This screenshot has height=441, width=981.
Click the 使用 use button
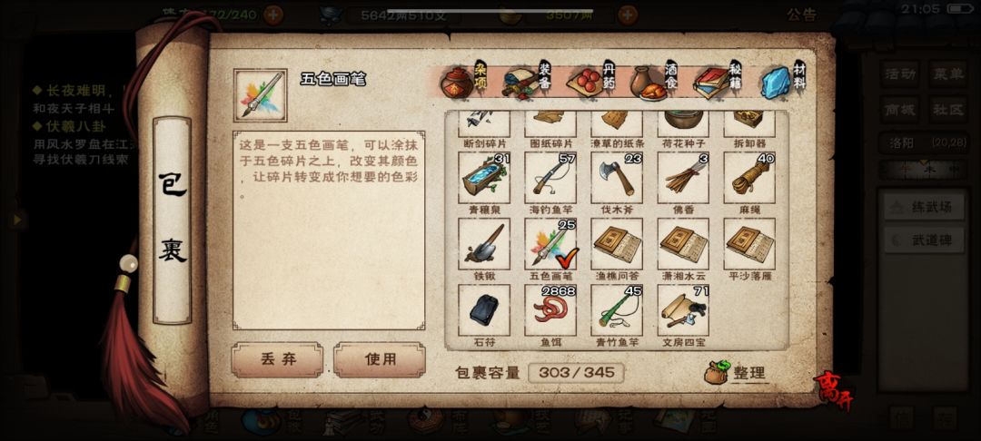(380, 359)
